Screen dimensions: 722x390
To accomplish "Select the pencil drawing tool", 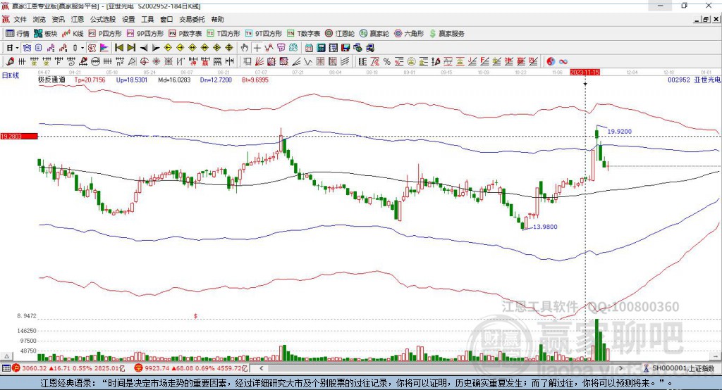I will point(10,62).
